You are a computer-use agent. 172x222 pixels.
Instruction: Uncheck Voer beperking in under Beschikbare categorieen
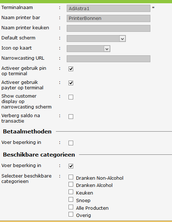71,166
